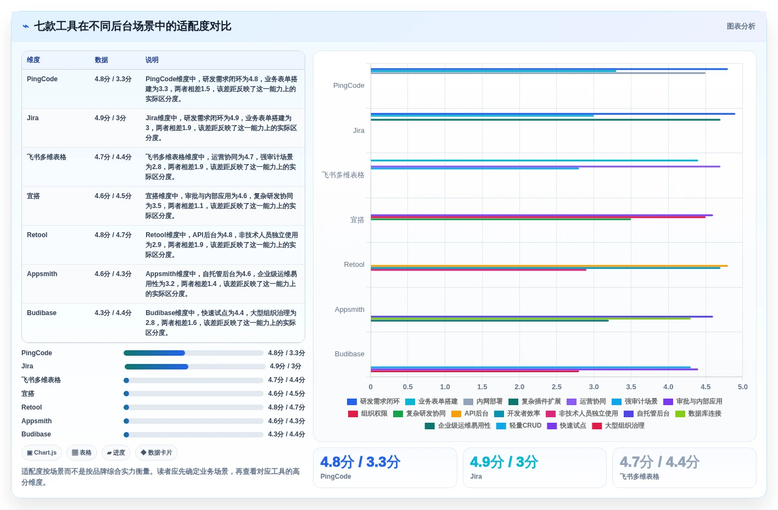The width and height of the screenshot is (778, 510).
Task: Click the 图表分析 label in the header
Action: (x=741, y=26)
